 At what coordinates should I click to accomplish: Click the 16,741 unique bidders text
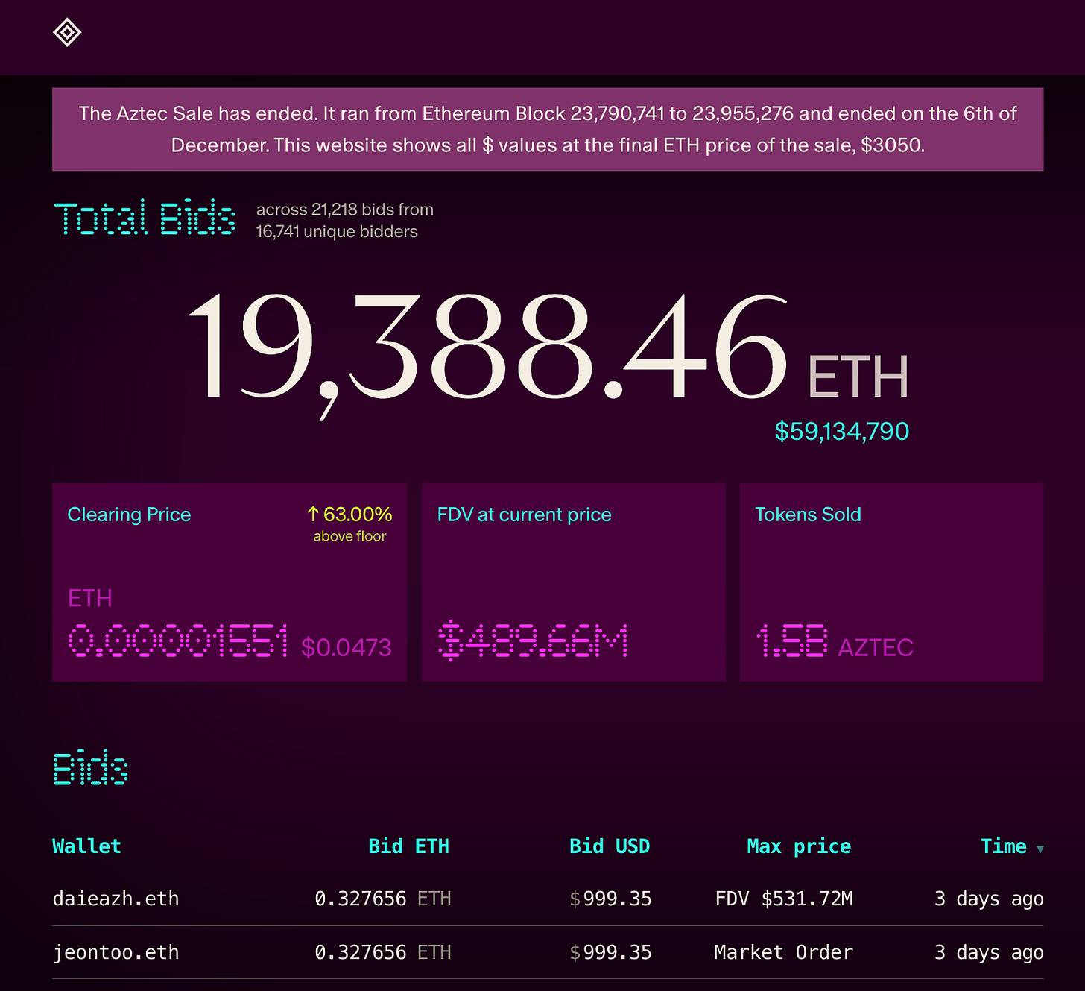pyautogui.click(x=337, y=232)
